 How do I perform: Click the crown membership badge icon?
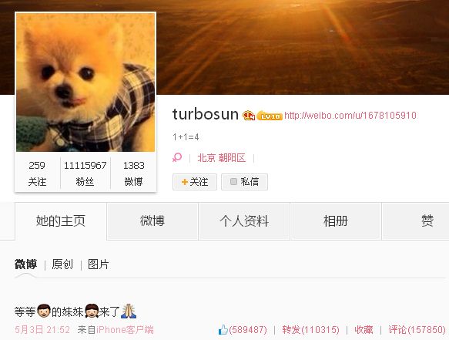(x=249, y=116)
